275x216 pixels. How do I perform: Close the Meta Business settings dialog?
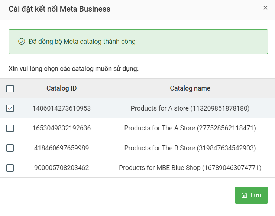[x=265, y=8]
